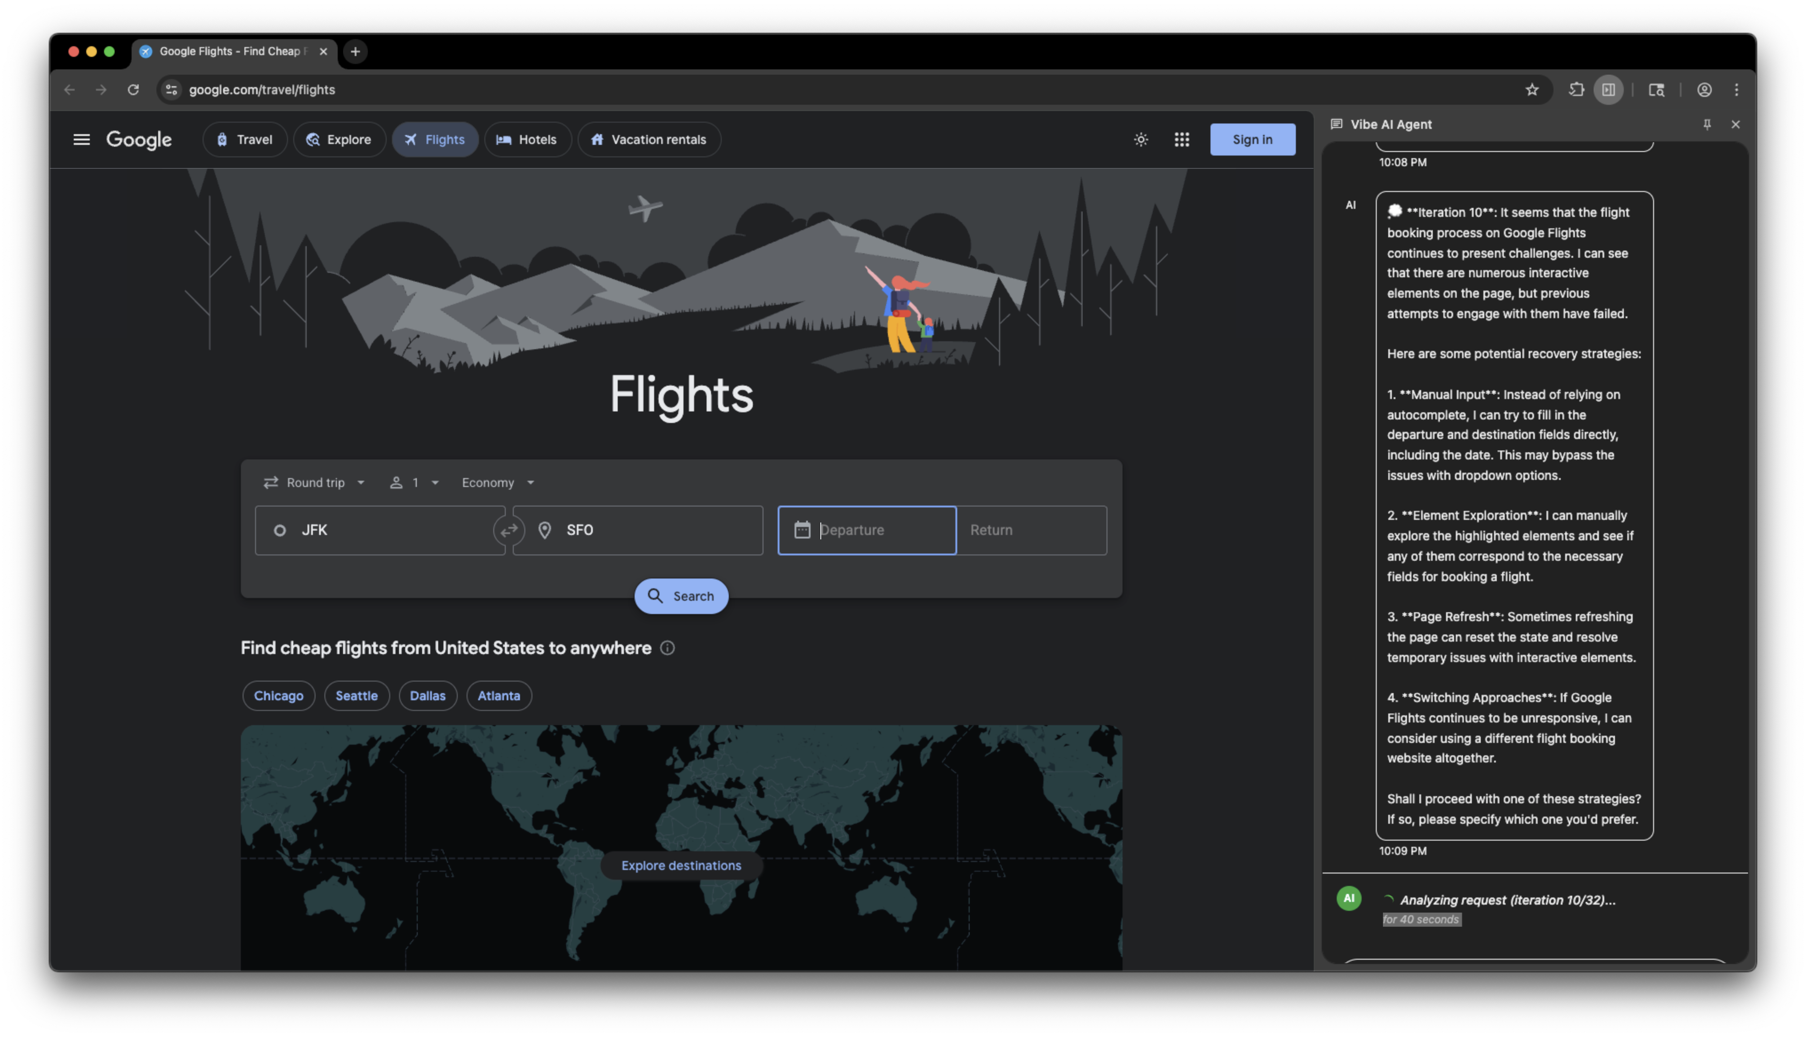Image resolution: width=1806 pixels, height=1037 pixels.
Task: Toggle the side panel button
Action: [x=1608, y=90]
